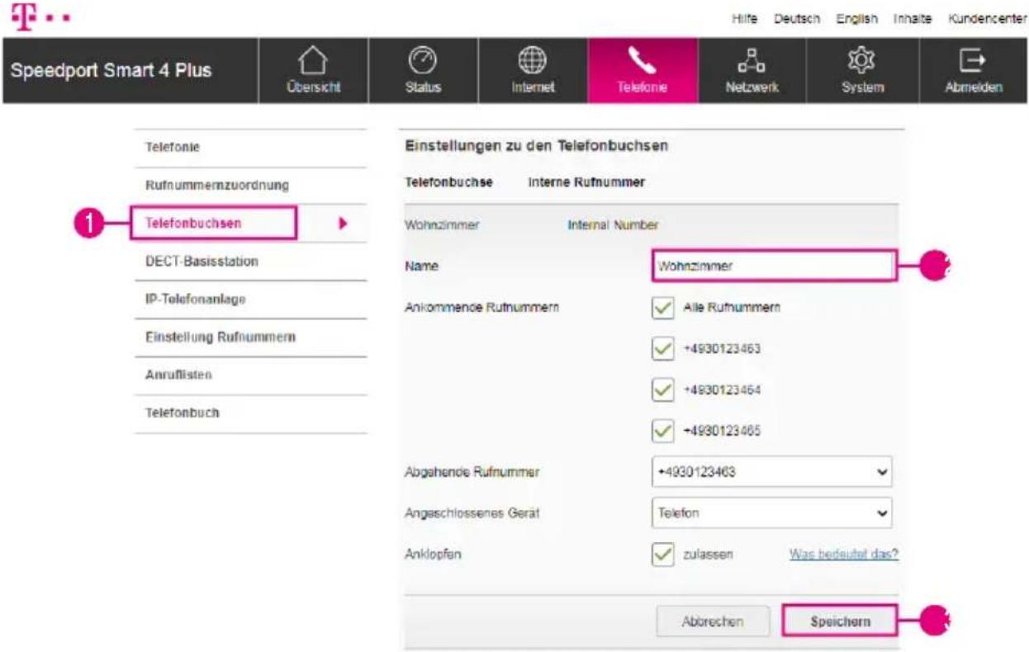
Task: Click the arrow next to Telefonbuchsen
Action: (344, 224)
